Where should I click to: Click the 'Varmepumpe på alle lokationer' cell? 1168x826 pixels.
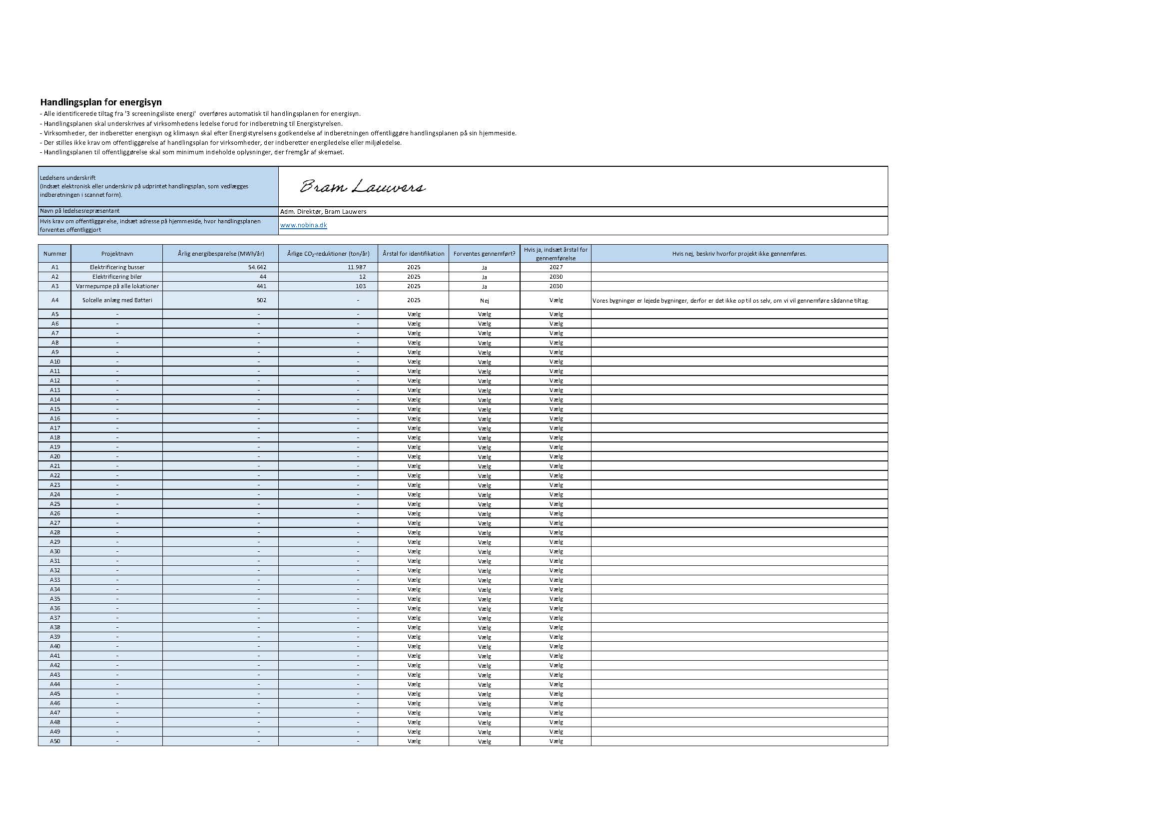click(x=117, y=286)
